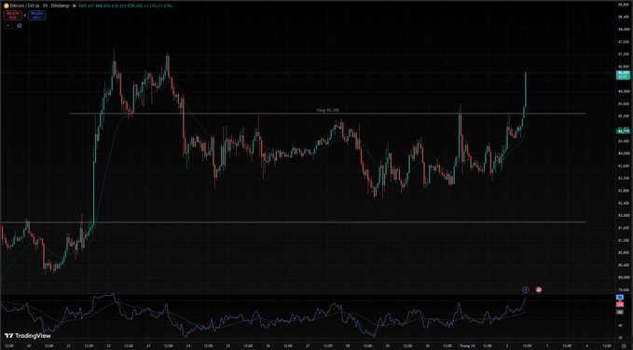Open the US flag economic event marker
Viewport: 633px width, 350px height.
click(x=539, y=289)
